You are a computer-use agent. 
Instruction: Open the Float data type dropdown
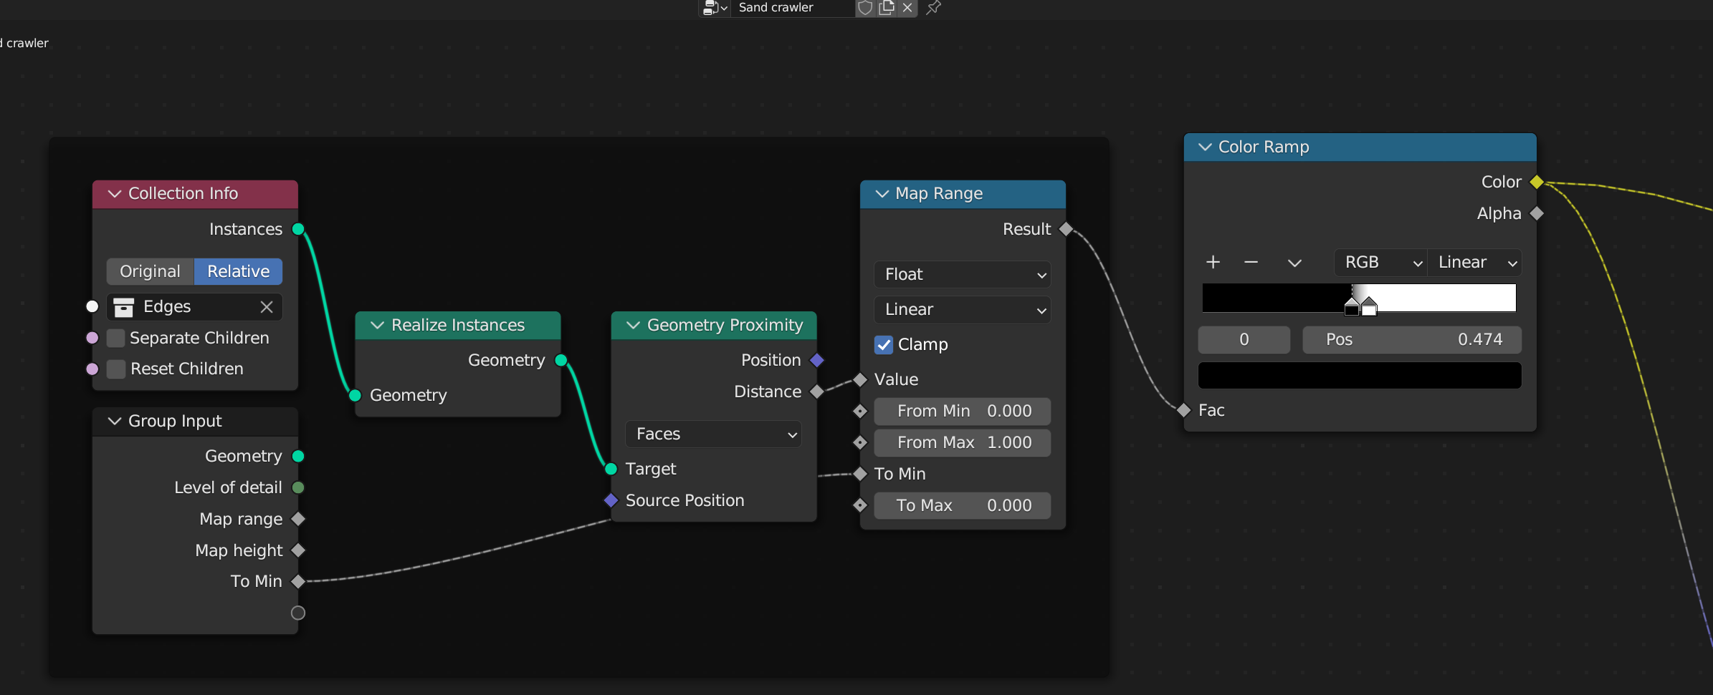click(963, 275)
